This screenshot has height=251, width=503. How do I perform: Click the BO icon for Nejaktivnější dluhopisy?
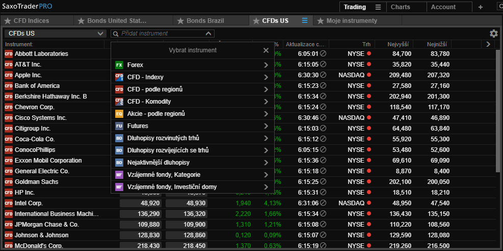119,163
